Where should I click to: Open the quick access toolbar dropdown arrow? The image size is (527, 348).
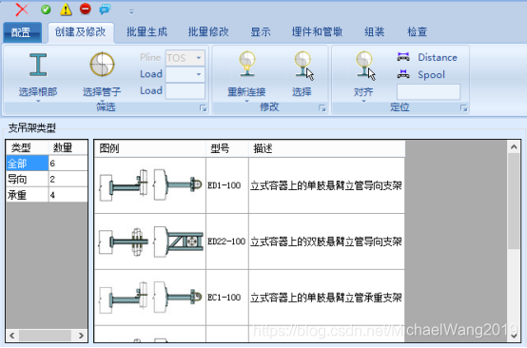131,12
